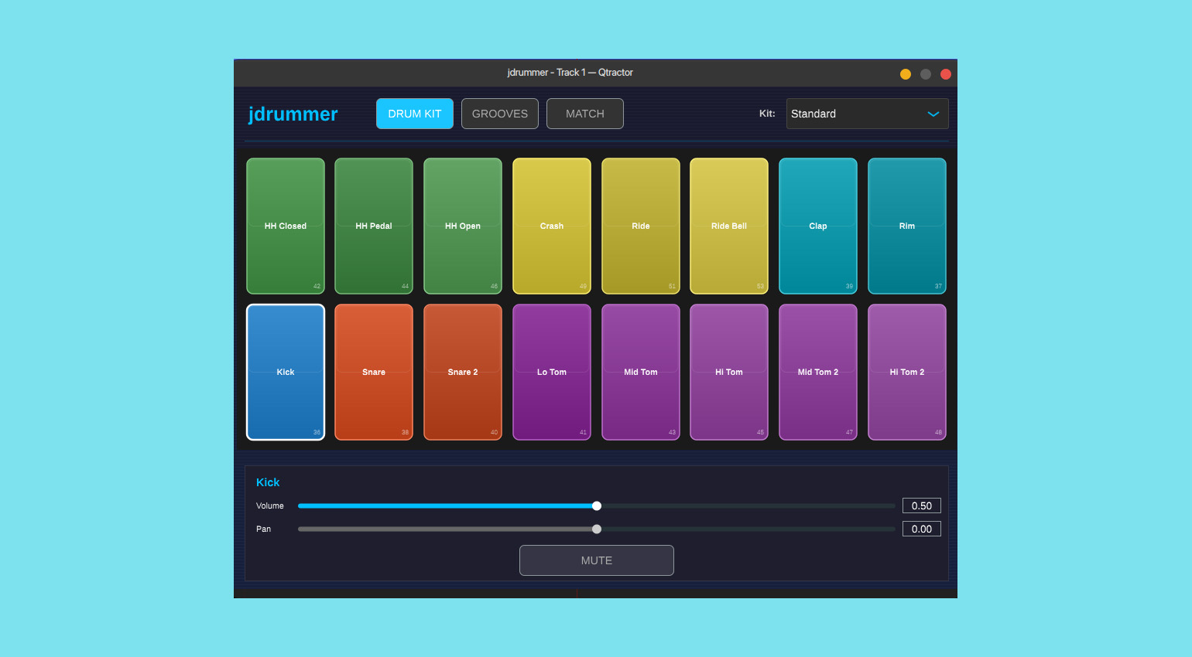Select the Snare drum pad
Screen dimensions: 1192x657
pyautogui.click(x=374, y=372)
